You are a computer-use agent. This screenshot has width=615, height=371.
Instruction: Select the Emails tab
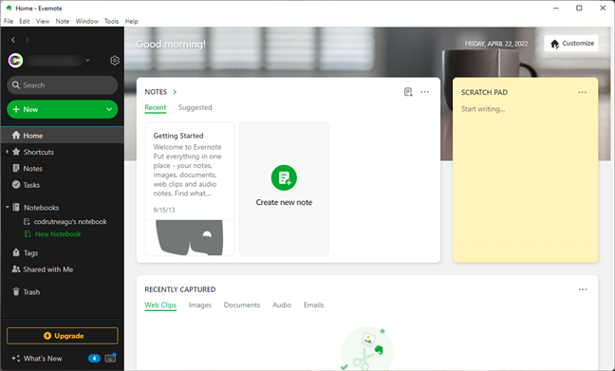pos(314,306)
